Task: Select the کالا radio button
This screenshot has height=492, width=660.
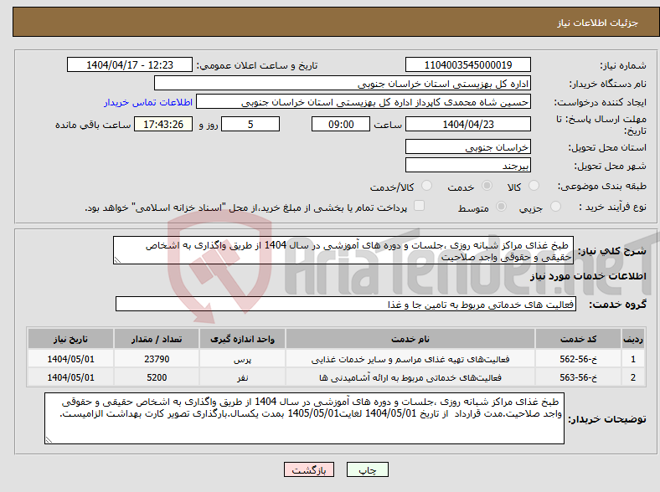Action: pos(534,186)
